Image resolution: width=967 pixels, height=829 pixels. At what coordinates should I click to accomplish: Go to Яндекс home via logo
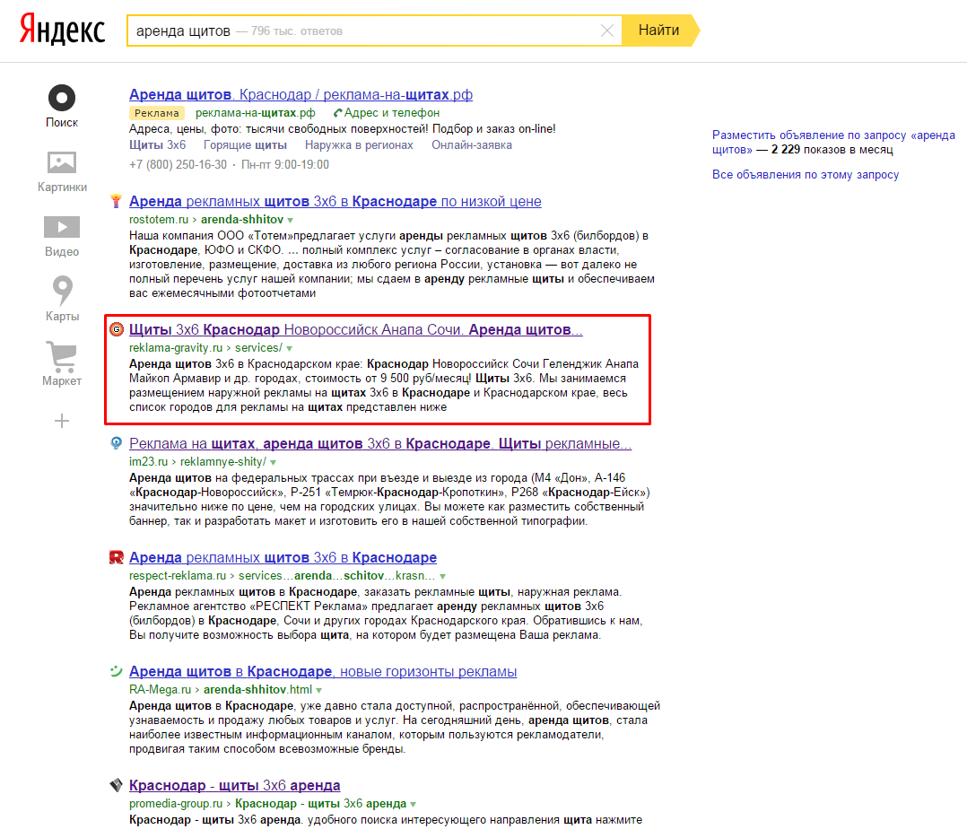[x=62, y=31]
